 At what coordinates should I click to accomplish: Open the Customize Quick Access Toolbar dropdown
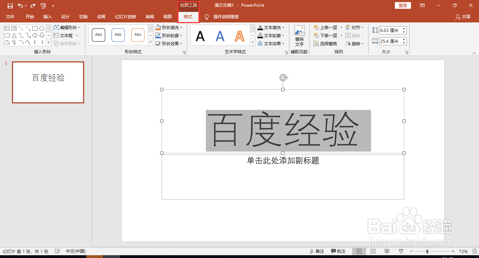(x=53, y=6)
